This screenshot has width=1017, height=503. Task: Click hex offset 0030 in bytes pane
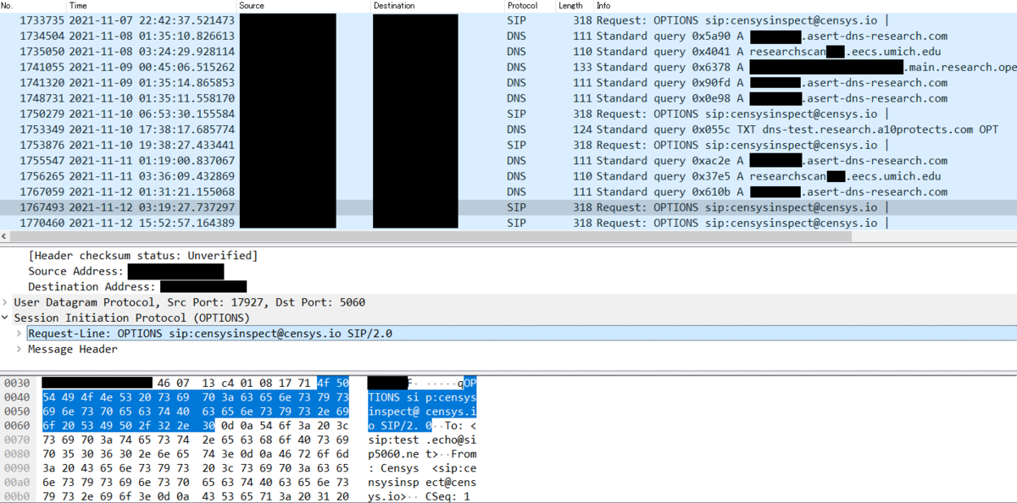17,383
